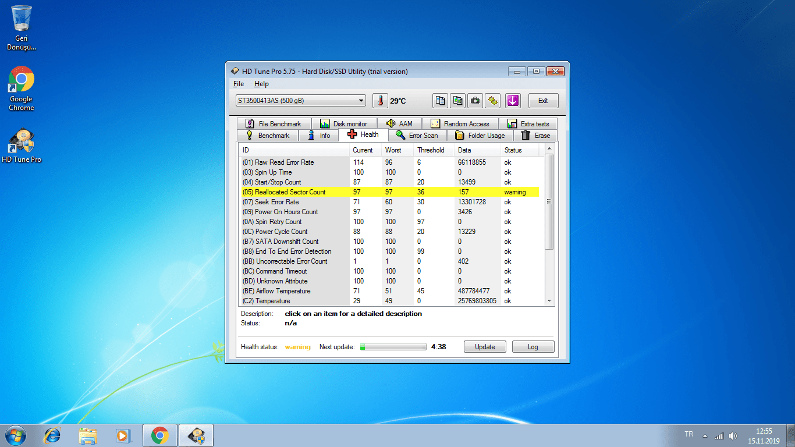Switch to the File Benchmark tab
This screenshot has height=447, width=795.
click(x=274, y=124)
